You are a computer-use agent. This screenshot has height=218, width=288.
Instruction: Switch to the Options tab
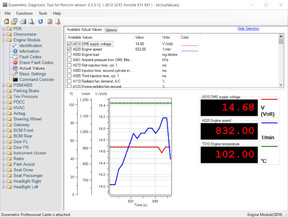tap(111, 30)
